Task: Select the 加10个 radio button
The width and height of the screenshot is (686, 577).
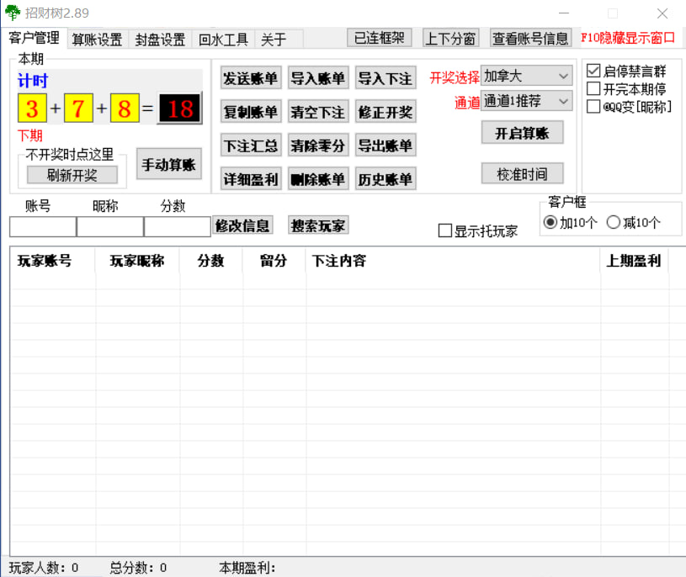Action: click(x=550, y=222)
